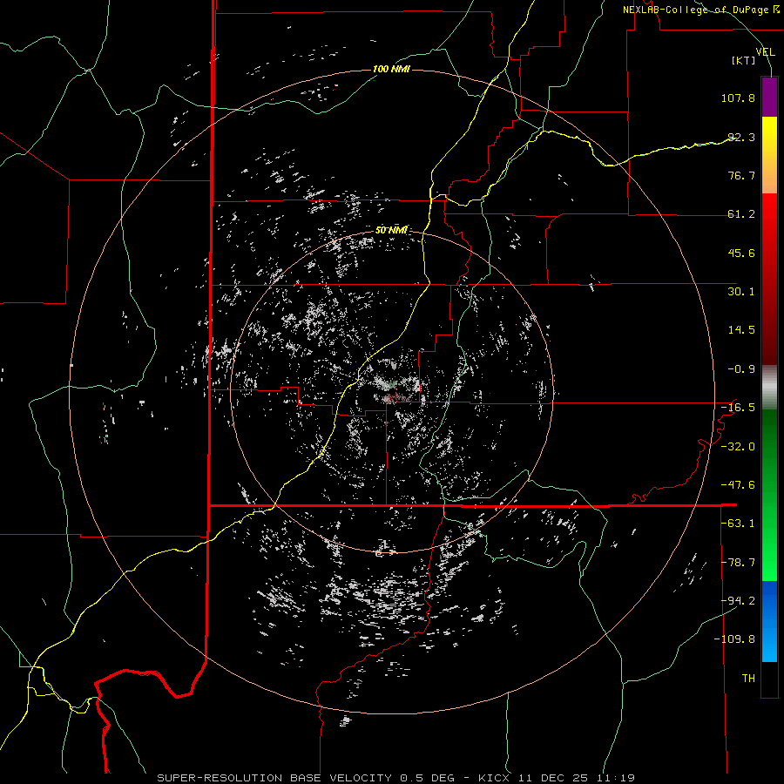Click the 107.8 legend value
Screen dimensions: 784x784
pyautogui.click(x=738, y=98)
